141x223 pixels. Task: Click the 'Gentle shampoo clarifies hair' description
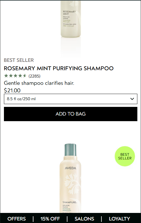click(x=39, y=83)
